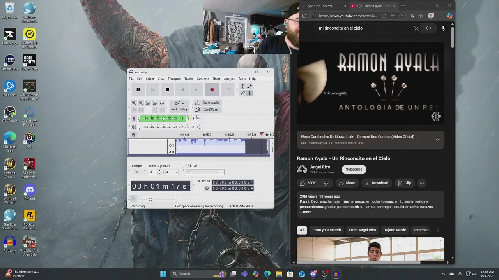Open selection end time format dropdown
The height and width of the screenshot is (280, 499).
point(252,189)
